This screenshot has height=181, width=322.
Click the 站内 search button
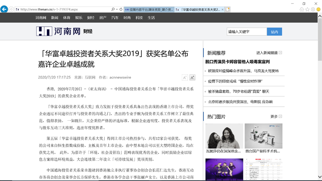(274, 31)
